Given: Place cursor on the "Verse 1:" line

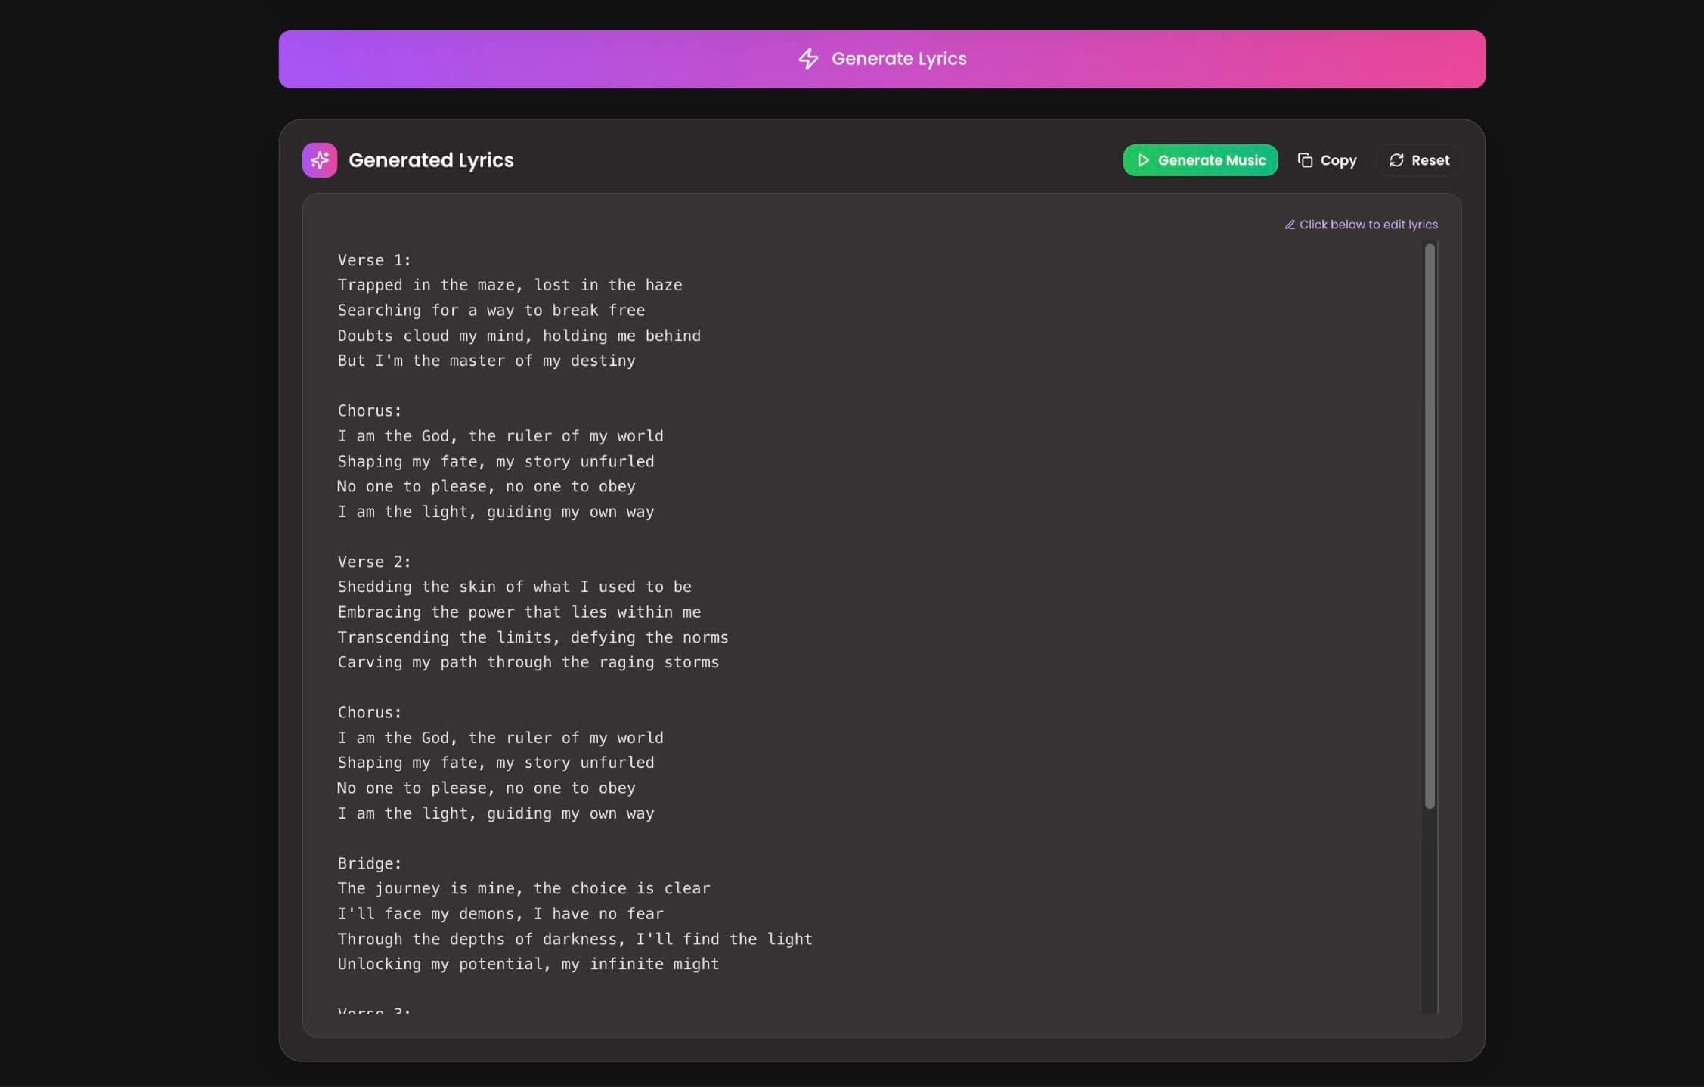Looking at the screenshot, I should (x=374, y=260).
